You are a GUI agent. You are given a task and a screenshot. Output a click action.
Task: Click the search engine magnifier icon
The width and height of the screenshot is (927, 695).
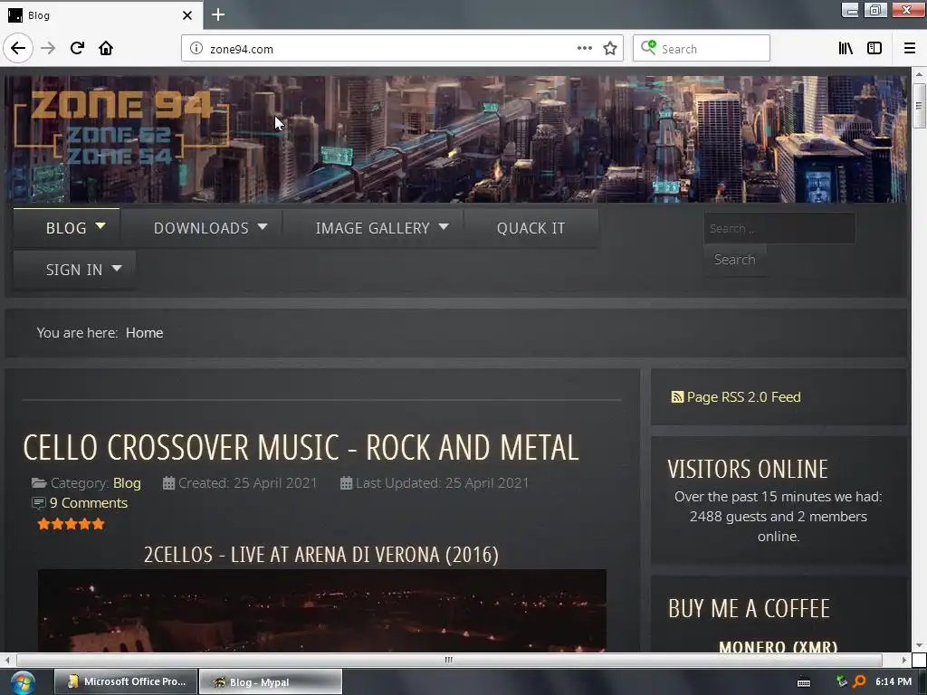click(x=648, y=47)
